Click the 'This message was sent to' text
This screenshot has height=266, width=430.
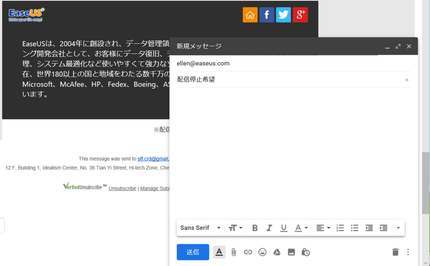point(107,159)
